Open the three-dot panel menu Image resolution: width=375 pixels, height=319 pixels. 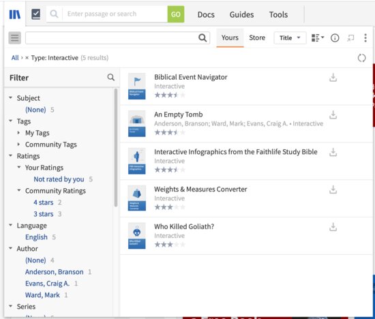365,37
